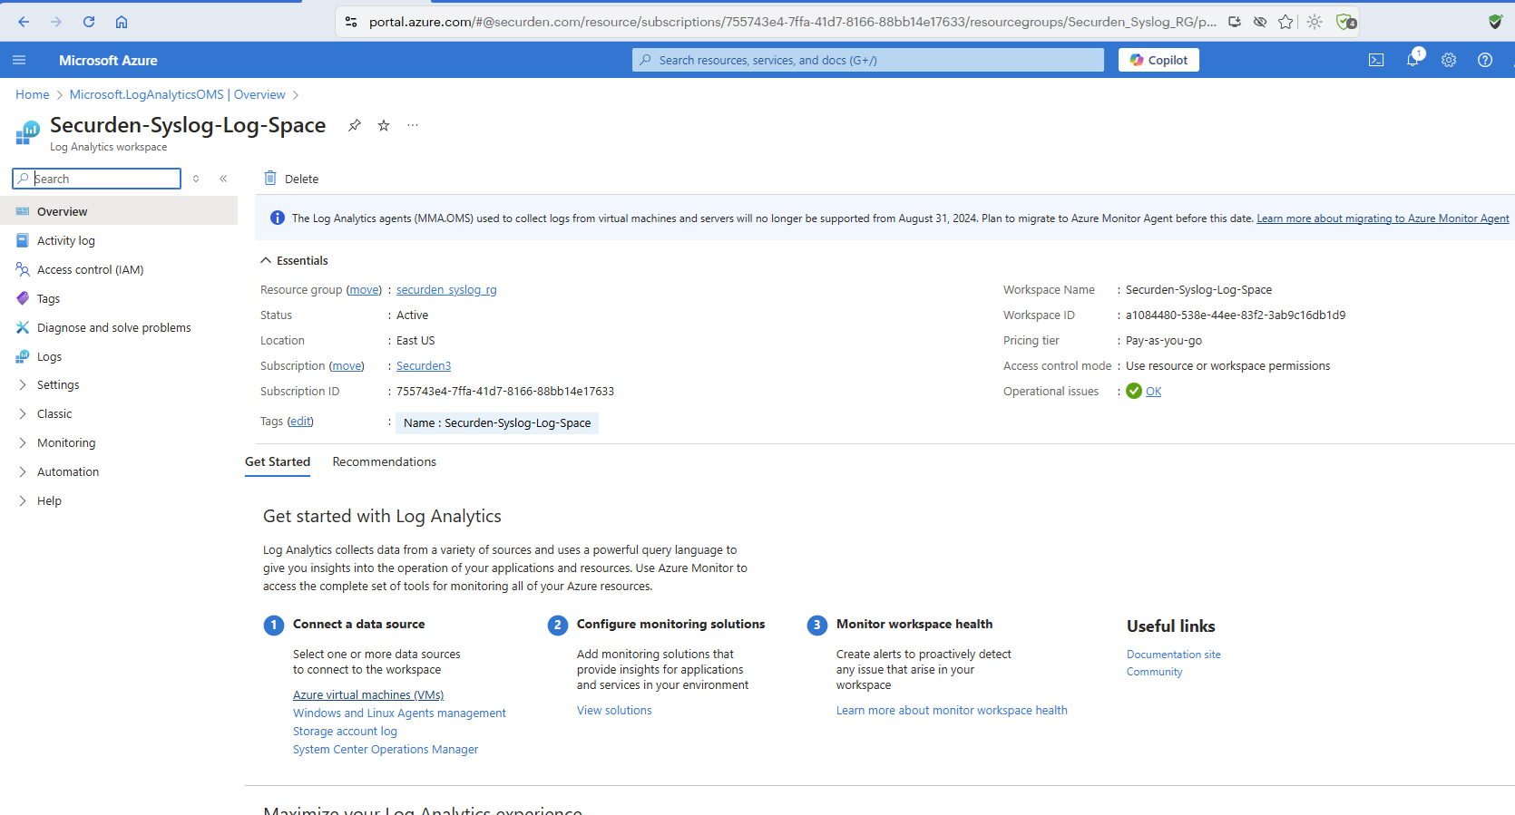Reload the page with the refresh icon

[89, 22]
